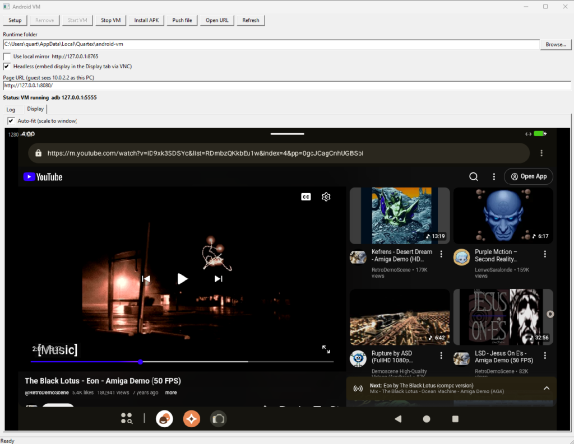This screenshot has height=444, width=574.
Task: Open browser three-dot menu
Action: pyautogui.click(x=541, y=153)
